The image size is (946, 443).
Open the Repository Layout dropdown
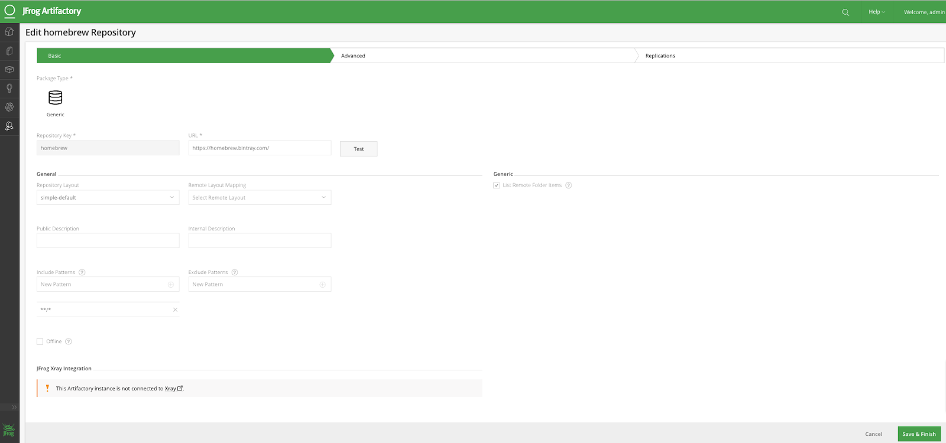pos(108,198)
